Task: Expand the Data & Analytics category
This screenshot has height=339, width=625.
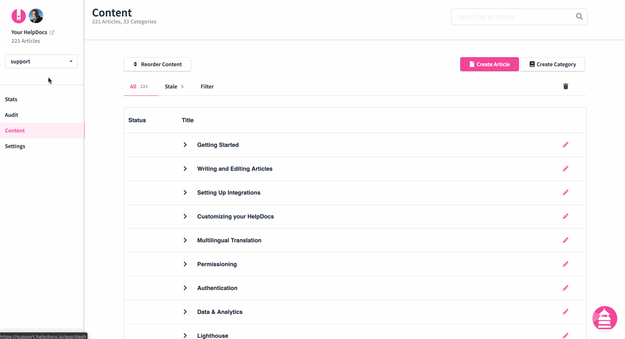Action: [185, 312]
